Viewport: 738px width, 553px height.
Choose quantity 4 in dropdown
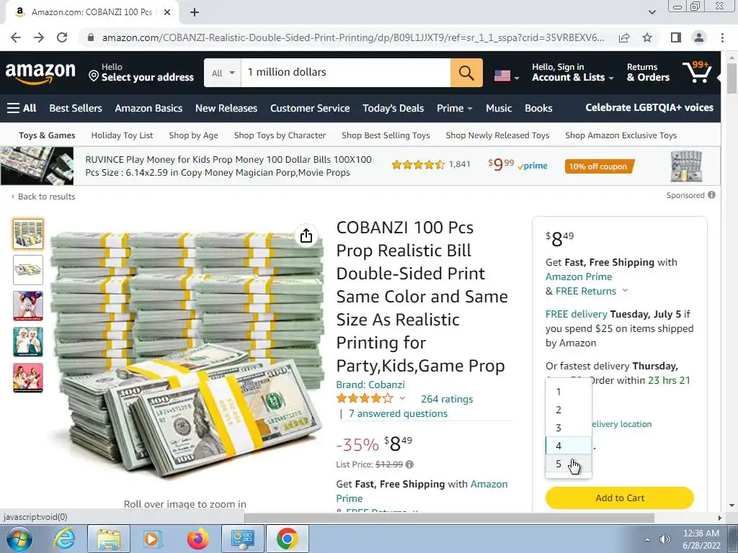pyautogui.click(x=568, y=446)
